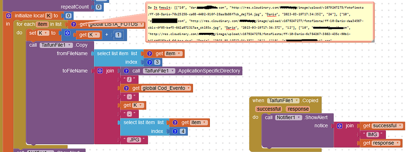The width and height of the screenshot is (406, 152).
Task: Click the notice label on ShowAlert block
Action: (321, 126)
